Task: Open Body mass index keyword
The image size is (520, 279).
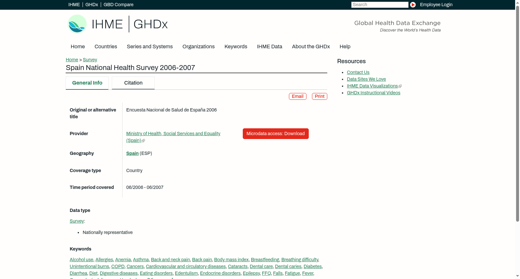Action: tap(231, 260)
